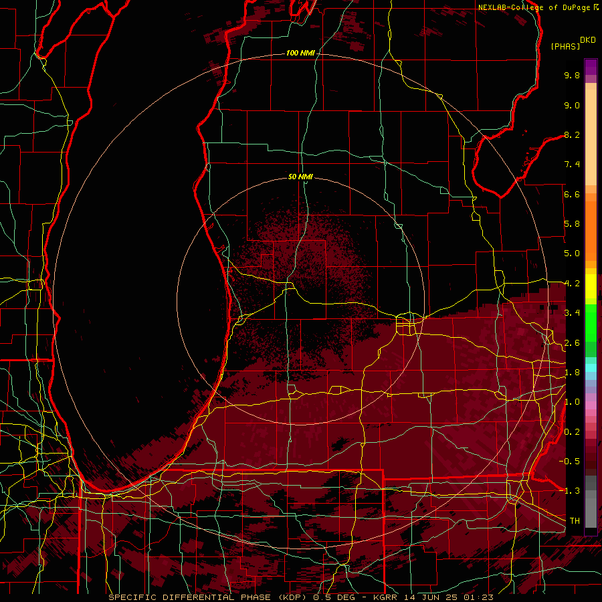Pick the purple top segment of the color bar
The height and width of the screenshot is (602, 602).
click(591, 67)
